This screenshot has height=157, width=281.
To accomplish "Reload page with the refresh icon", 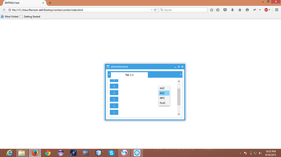I will coord(155,10).
